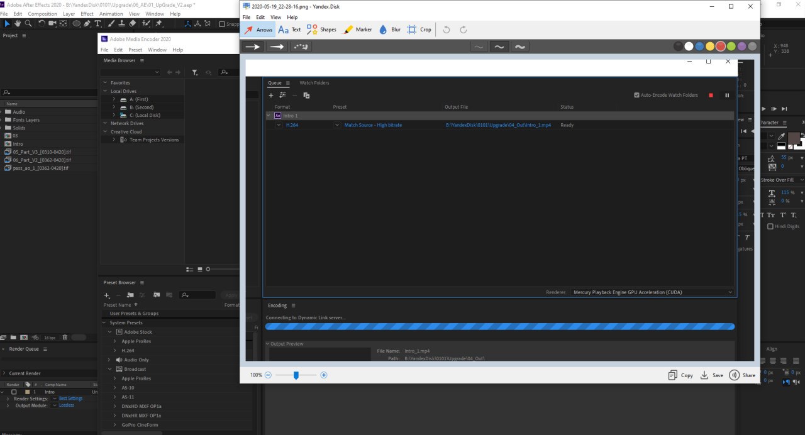The height and width of the screenshot is (435, 805).
Task: Toggle After Effects Snapping checkbox
Action: pos(221,24)
